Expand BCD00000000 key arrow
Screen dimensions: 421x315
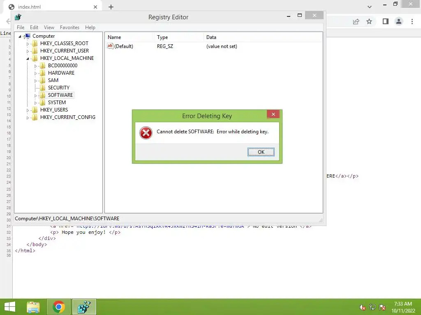pos(35,66)
